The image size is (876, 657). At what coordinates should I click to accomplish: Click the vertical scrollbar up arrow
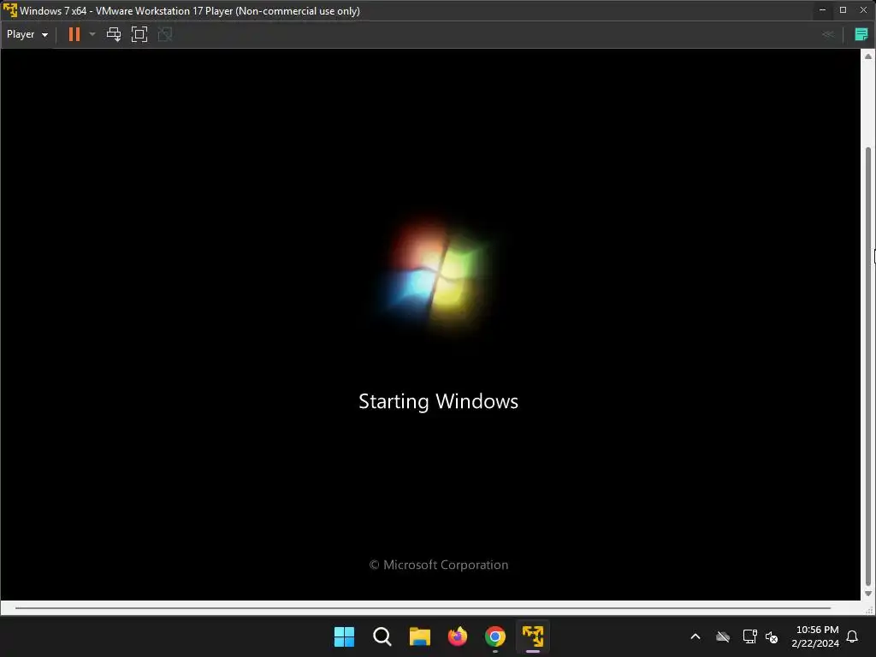tap(868, 56)
